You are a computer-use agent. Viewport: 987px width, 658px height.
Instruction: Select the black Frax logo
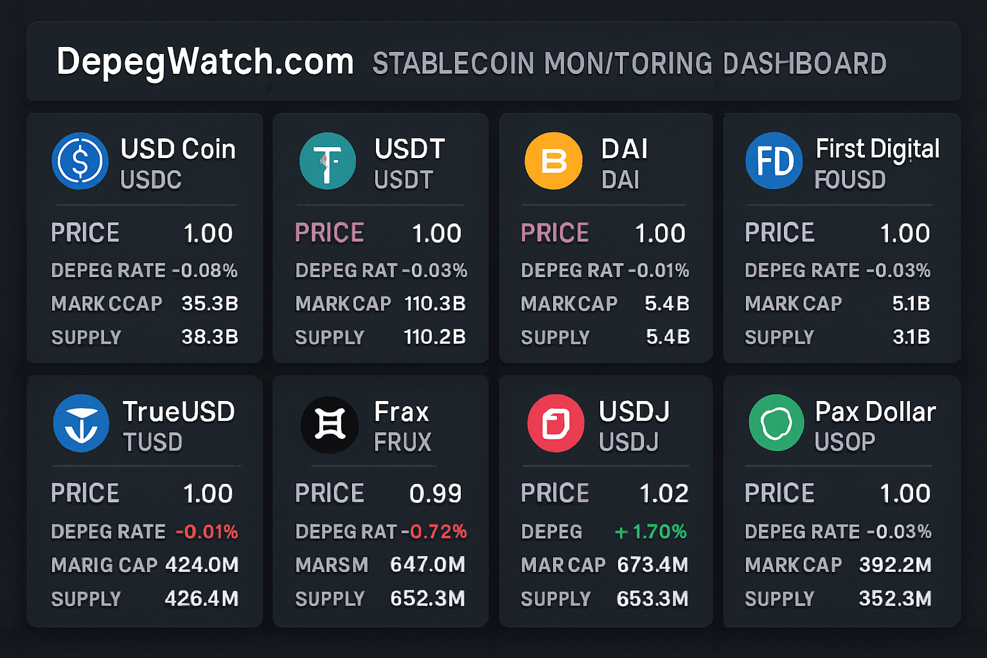click(329, 424)
